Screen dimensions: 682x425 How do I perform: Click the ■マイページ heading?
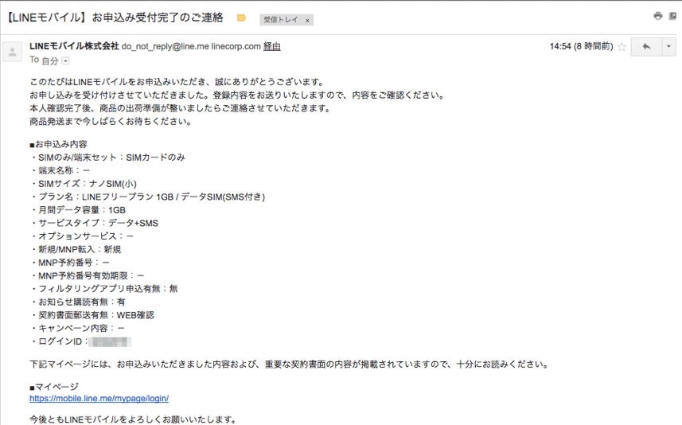(x=54, y=386)
